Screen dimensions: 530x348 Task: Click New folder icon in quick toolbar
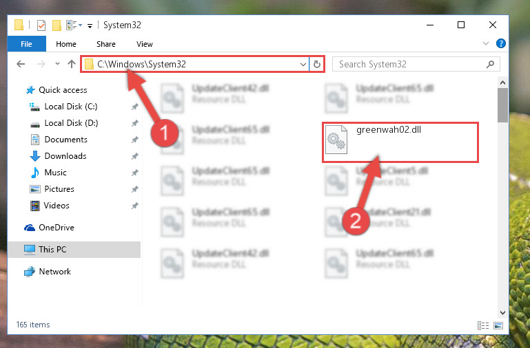(x=57, y=25)
